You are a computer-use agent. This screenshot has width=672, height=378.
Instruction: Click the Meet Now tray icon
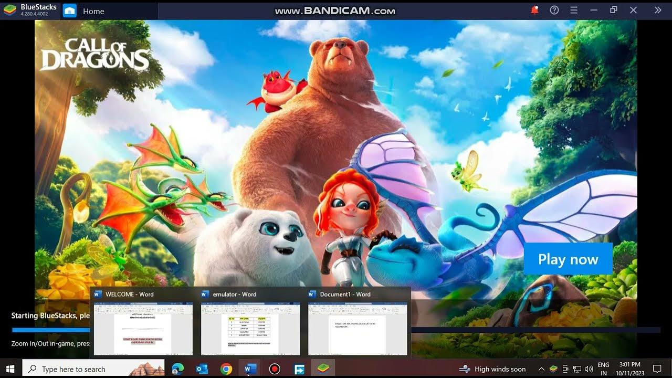pos(565,369)
